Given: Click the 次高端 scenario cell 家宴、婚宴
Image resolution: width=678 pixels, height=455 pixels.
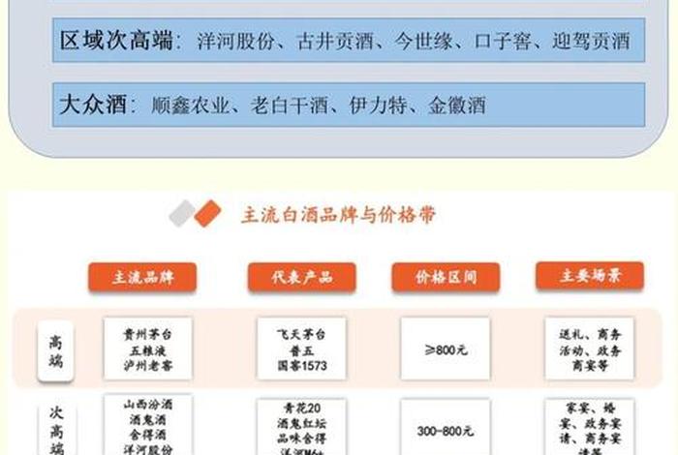Looking at the screenshot, I should [590, 427].
